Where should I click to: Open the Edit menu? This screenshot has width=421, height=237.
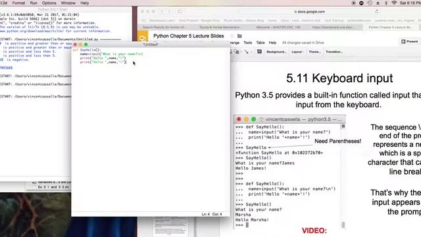click(4, 3)
